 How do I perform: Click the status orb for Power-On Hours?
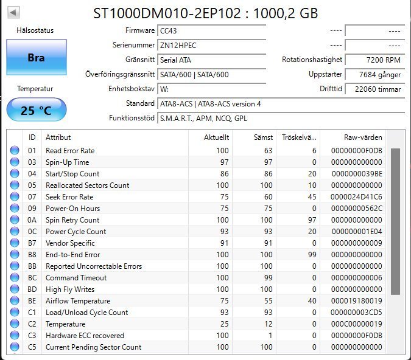(15, 209)
